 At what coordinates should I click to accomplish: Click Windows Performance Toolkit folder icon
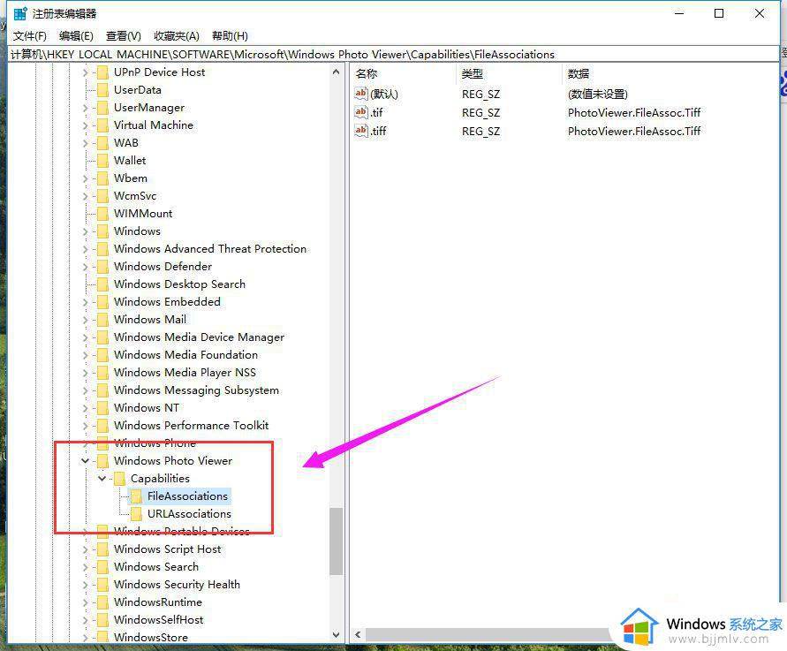(102, 426)
